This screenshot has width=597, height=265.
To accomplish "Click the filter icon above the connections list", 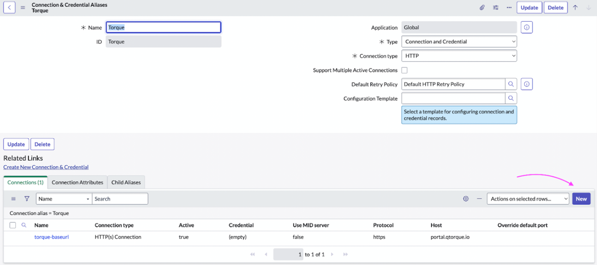I will (x=27, y=198).
